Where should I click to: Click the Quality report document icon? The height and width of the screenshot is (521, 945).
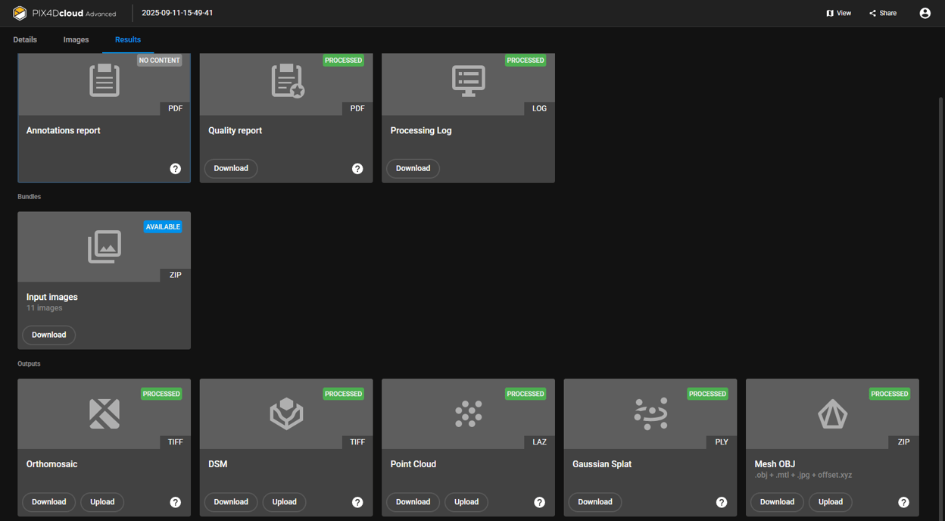pyautogui.click(x=285, y=80)
